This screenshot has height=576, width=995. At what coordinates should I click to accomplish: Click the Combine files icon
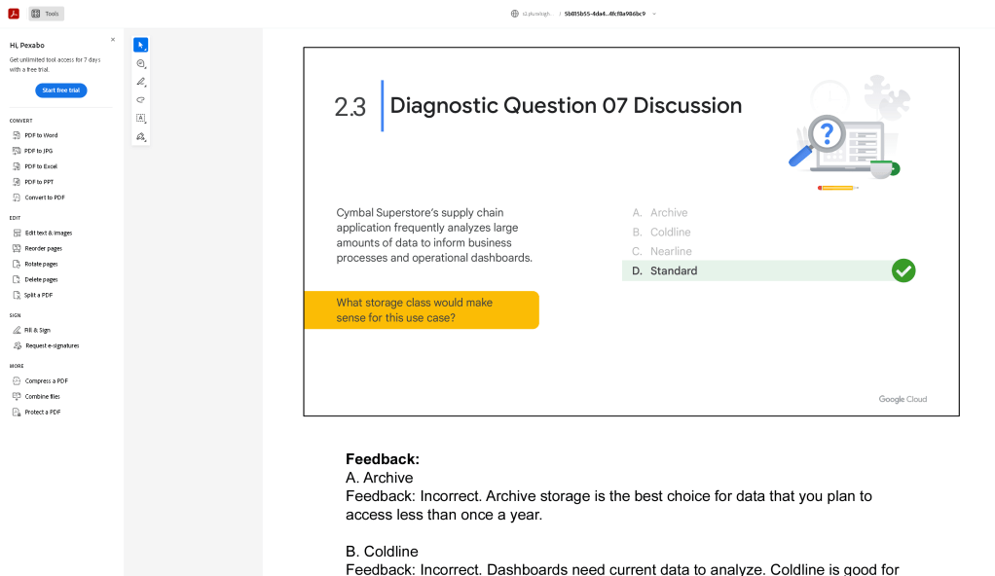pos(17,396)
